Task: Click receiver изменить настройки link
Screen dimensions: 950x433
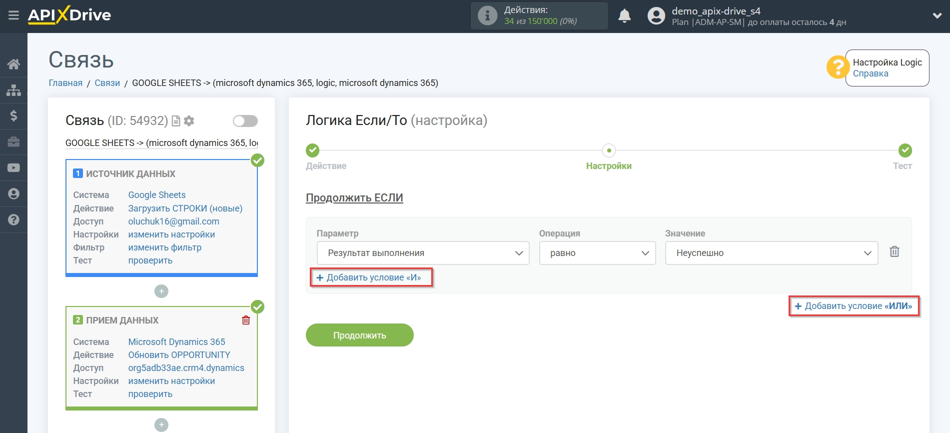Action: click(171, 381)
